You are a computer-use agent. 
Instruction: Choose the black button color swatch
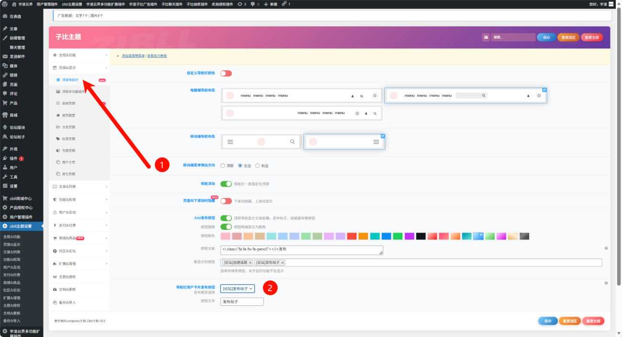(x=421, y=236)
